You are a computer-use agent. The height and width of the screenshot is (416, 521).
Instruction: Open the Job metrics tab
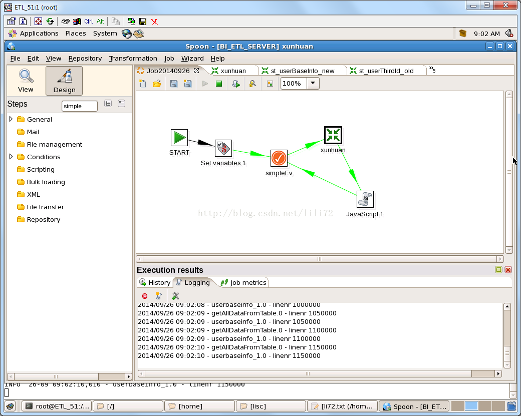(x=243, y=282)
